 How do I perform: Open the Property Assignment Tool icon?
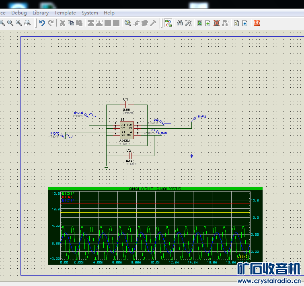tap(188, 23)
